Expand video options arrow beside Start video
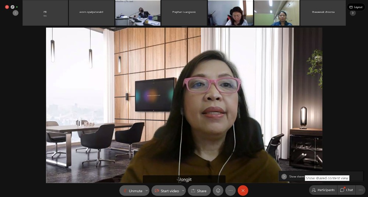 click(x=183, y=191)
